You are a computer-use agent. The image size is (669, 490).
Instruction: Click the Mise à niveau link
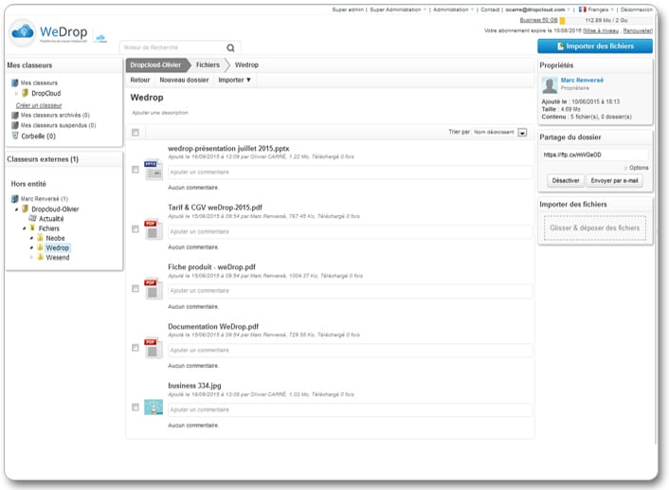(x=601, y=30)
